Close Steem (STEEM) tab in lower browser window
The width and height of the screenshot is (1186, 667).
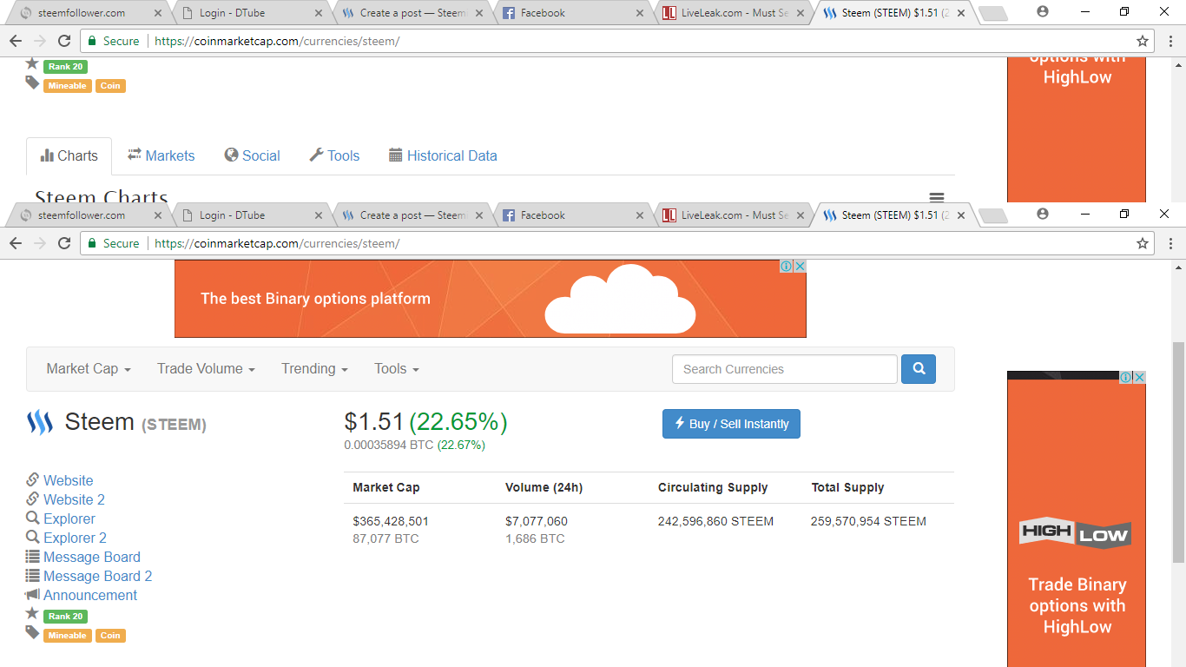(961, 215)
